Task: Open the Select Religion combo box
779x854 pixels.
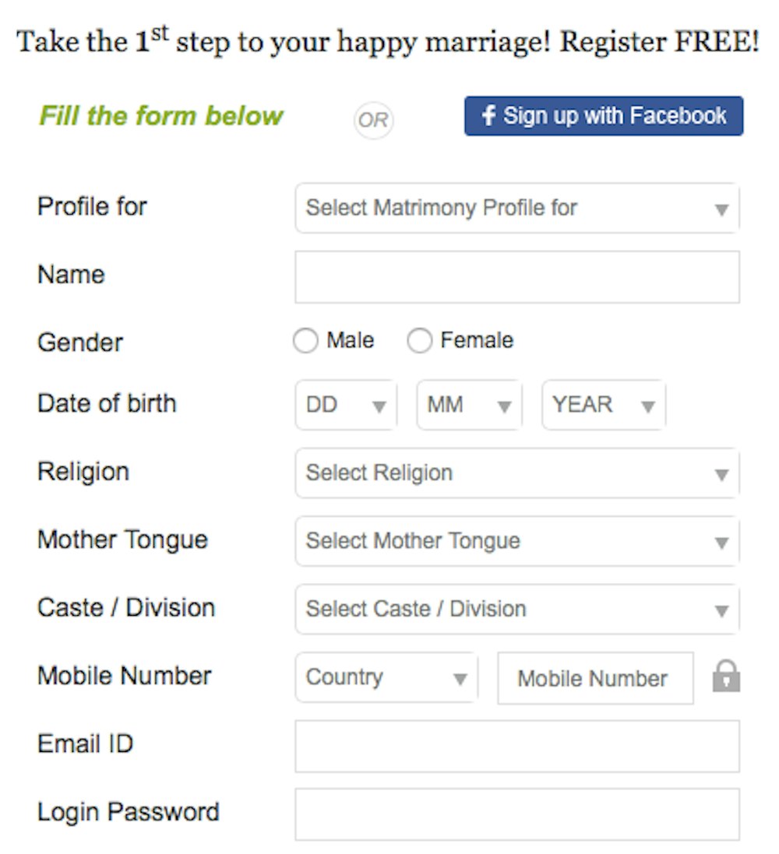Action: click(x=517, y=473)
